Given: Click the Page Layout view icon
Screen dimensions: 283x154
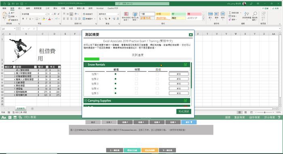Looking at the screenshot, I should coord(245,112).
